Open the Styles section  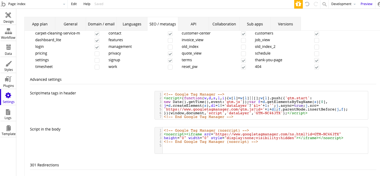tap(8, 66)
